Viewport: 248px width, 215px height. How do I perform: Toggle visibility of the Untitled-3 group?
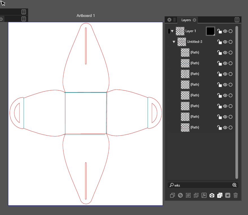[225, 42]
